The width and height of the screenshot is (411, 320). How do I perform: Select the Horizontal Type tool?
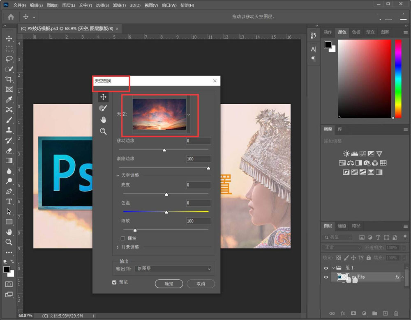tap(9, 201)
